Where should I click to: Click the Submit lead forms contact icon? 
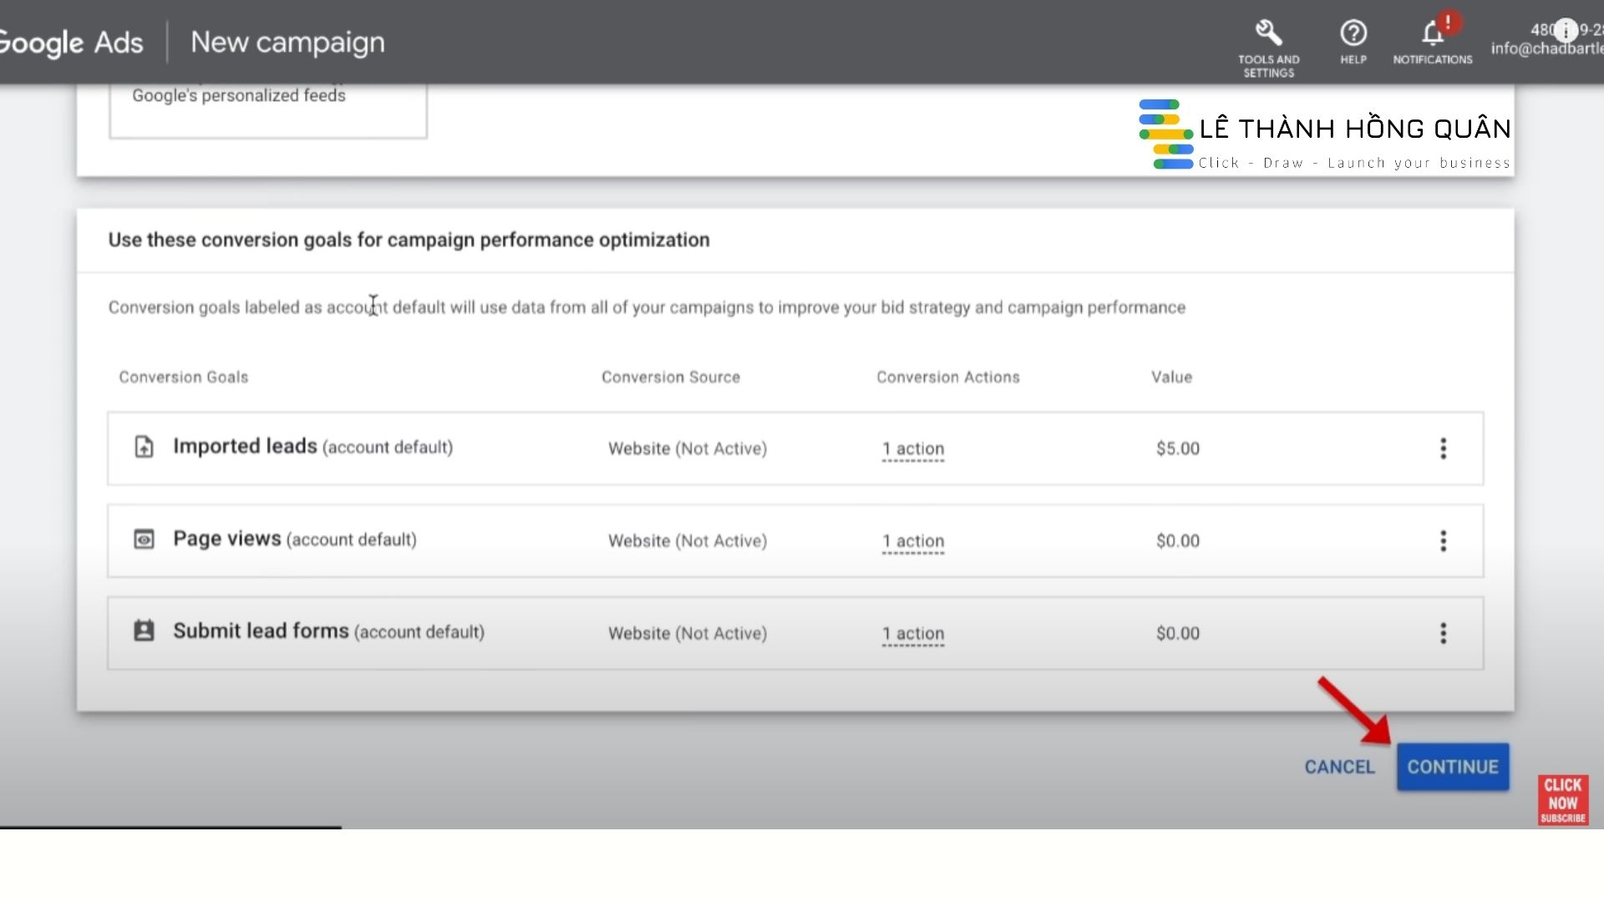pos(144,631)
